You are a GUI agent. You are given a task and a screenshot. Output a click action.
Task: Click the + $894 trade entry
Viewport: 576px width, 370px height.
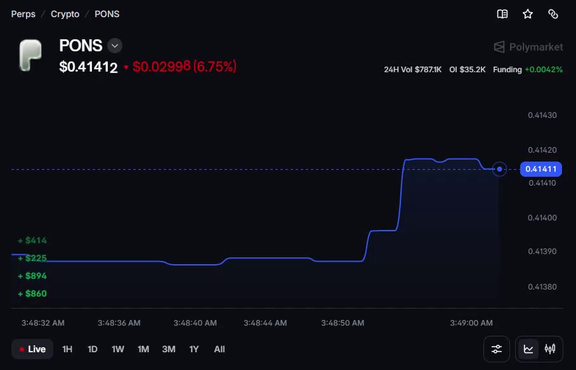coord(32,276)
